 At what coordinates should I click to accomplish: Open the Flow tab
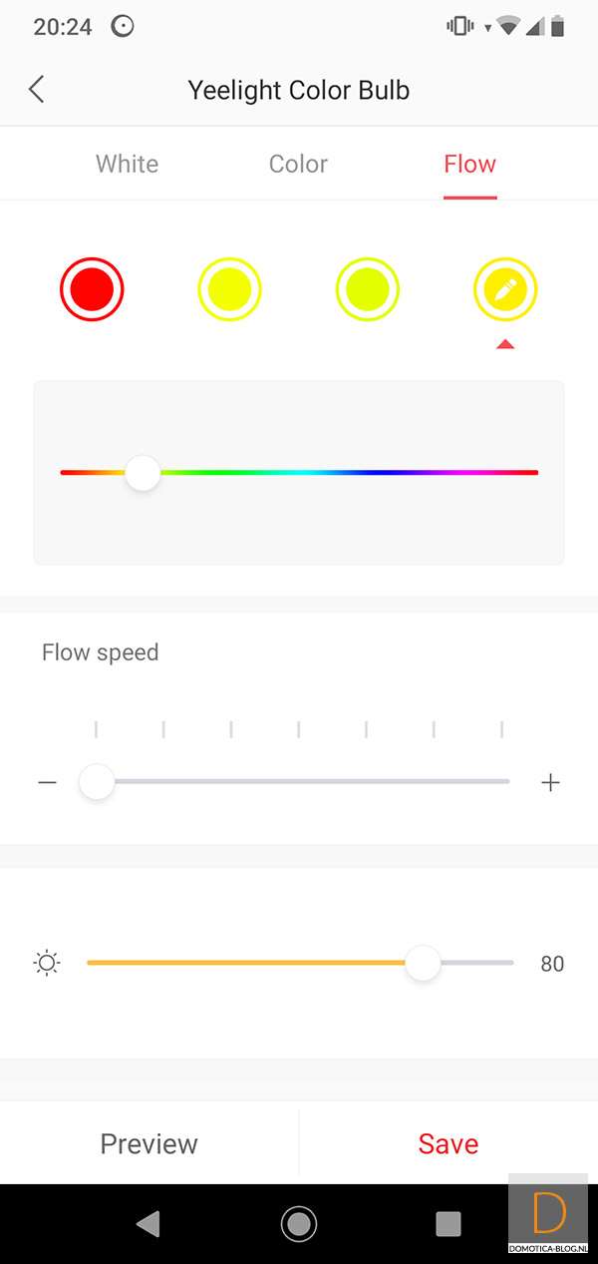point(469,164)
